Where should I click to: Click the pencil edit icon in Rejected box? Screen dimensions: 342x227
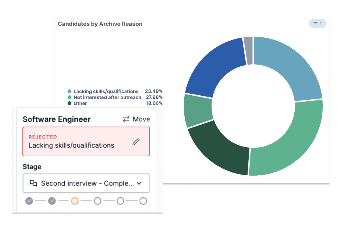click(136, 142)
